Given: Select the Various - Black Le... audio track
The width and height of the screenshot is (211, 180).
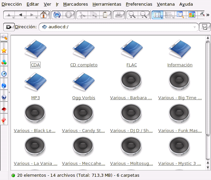Looking at the screenshot, I should click(x=35, y=119).
